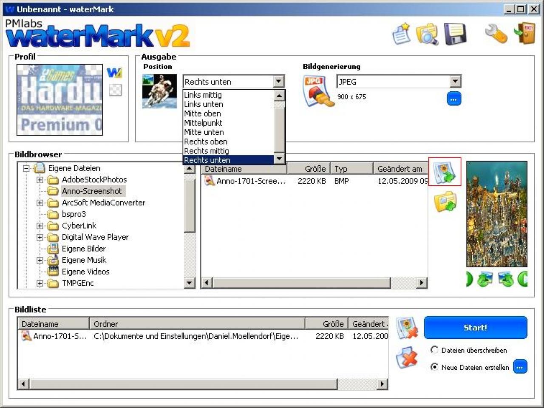This screenshot has width=544, height=408.
Task: Exit program using door icon
Action: click(x=524, y=34)
